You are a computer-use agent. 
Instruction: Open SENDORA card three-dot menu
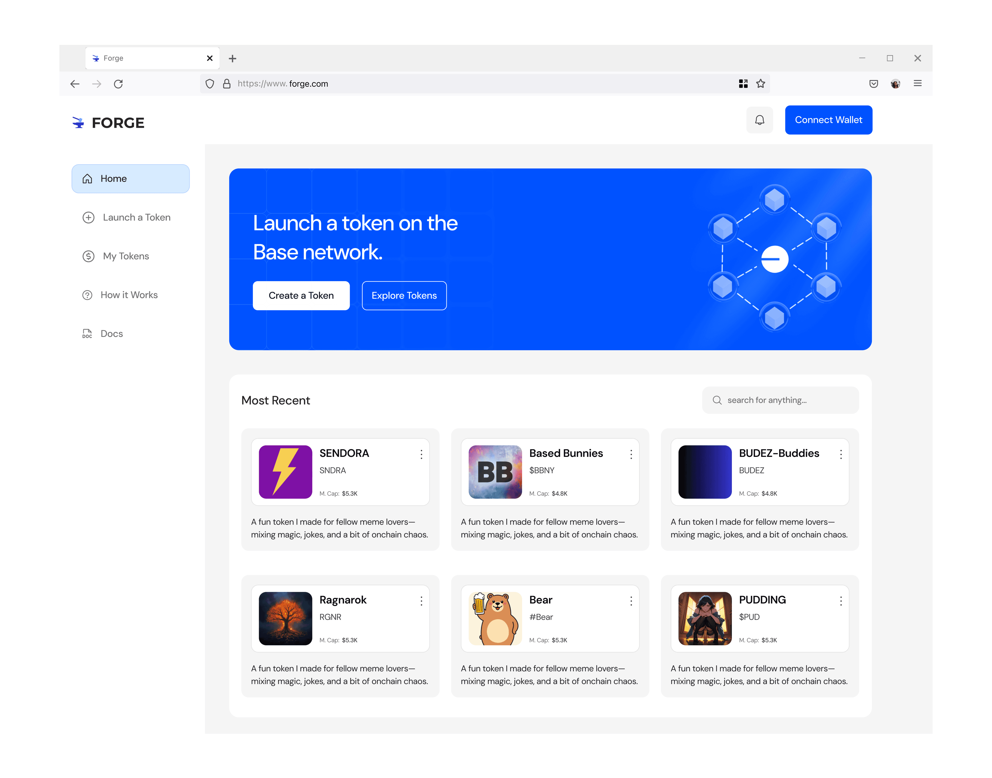(421, 454)
